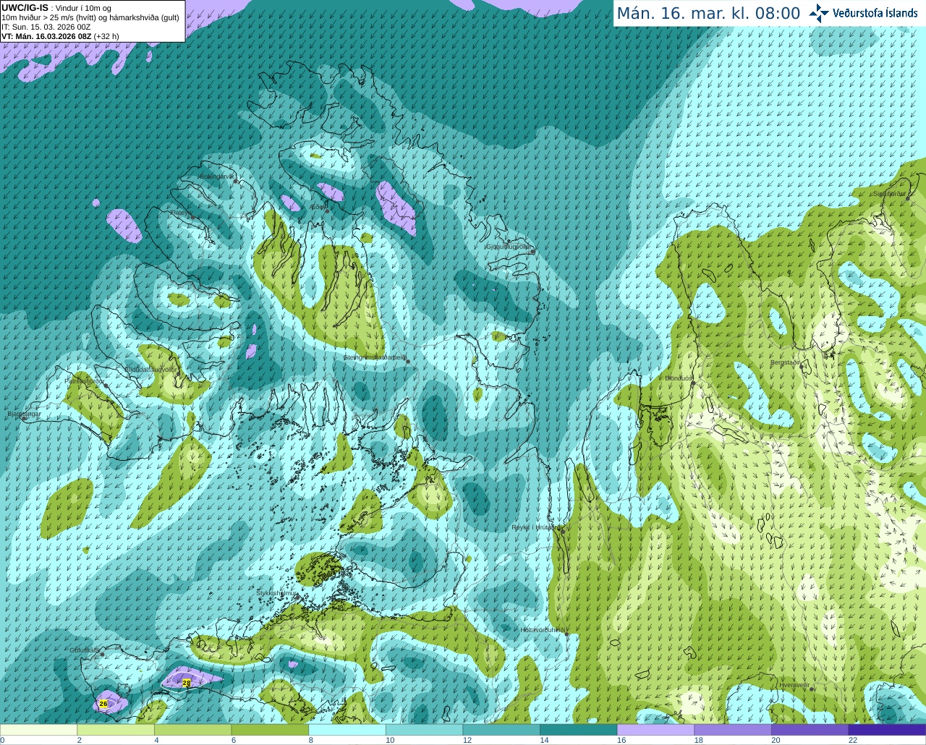Click the legend value '16'

pyautogui.click(x=621, y=740)
